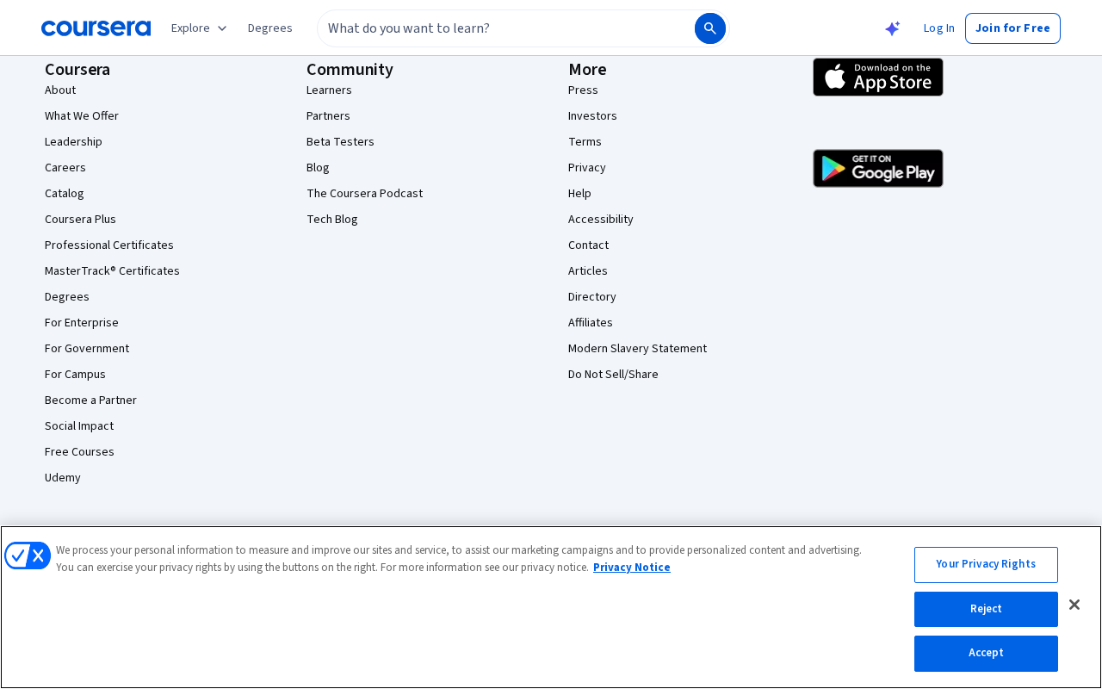Open the Free Courses link
Image resolution: width=1102 pixels, height=689 pixels.
click(79, 452)
